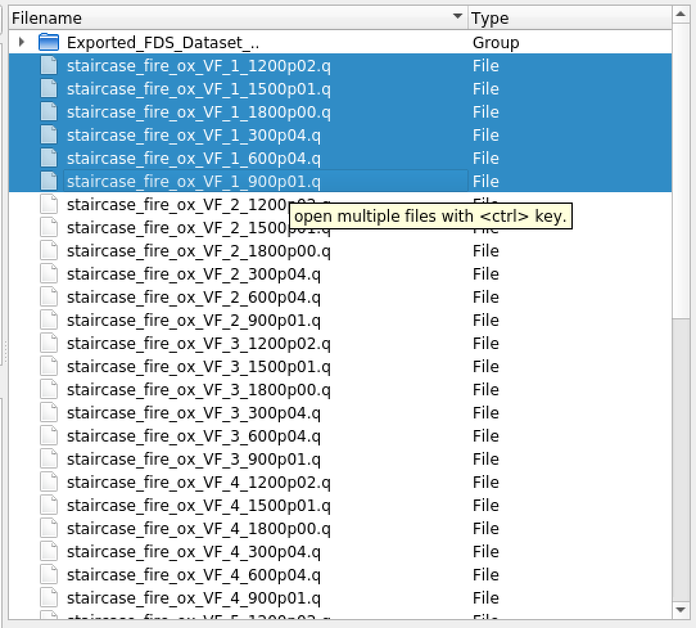Select staircase_fire_ox_VF_4_900p01.q at list bottom

point(193,597)
